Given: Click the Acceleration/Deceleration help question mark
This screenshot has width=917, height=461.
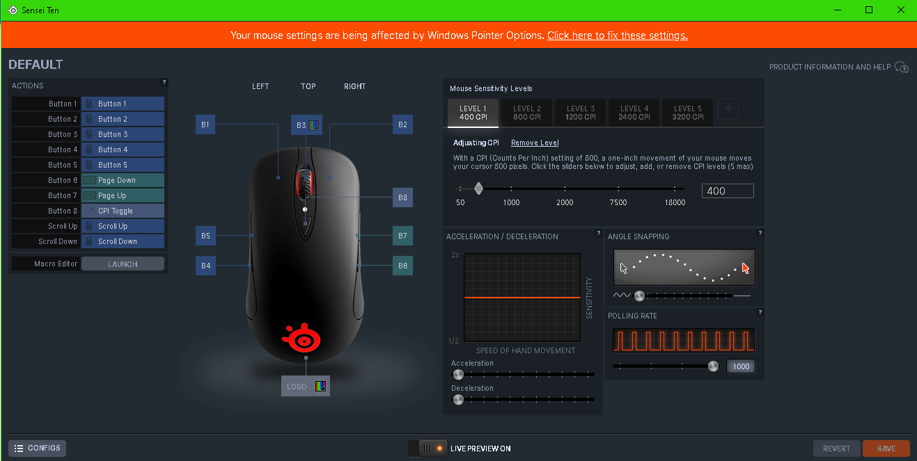Looking at the screenshot, I should pyautogui.click(x=599, y=233).
